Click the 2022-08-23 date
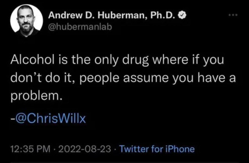 [85, 149]
